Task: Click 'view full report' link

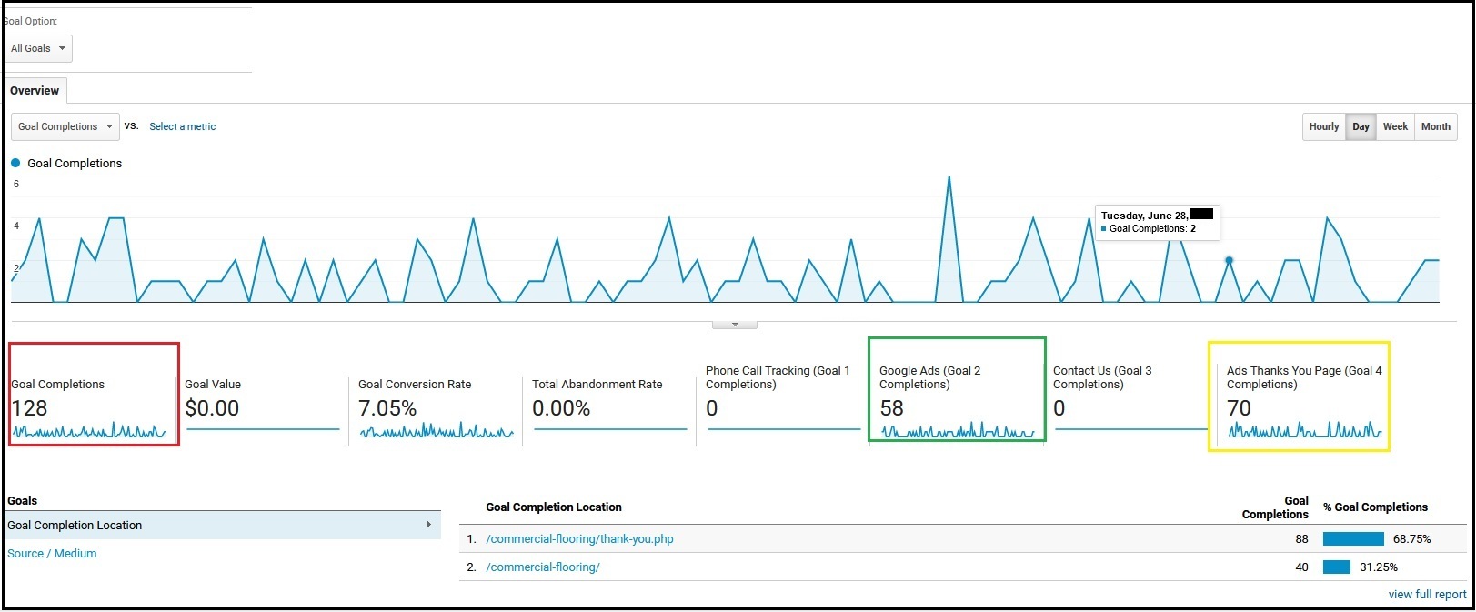Action: click(1427, 595)
